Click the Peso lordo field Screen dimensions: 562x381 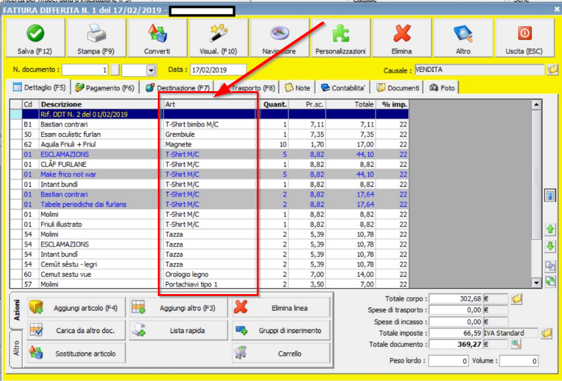[448, 361]
